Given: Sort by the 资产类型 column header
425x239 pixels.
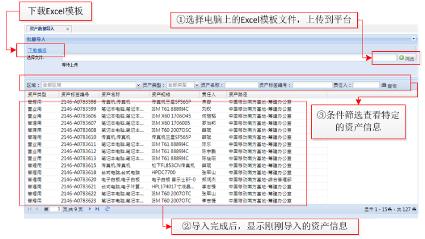Looking at the screenshot, I should click(42, 94).
